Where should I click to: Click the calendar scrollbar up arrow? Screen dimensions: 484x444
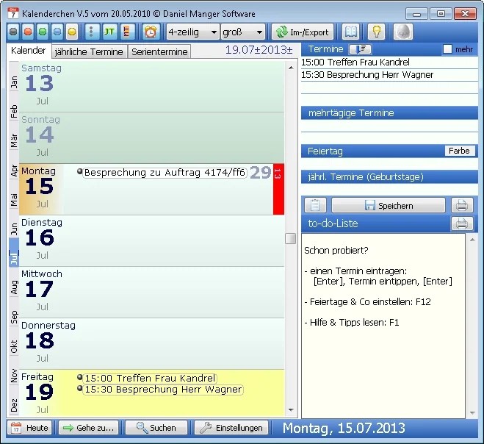[x=290, y=68]
